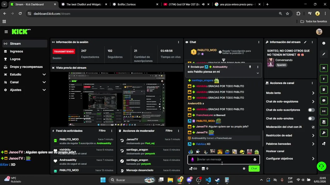The width and height of the screenshot is (330, 185).
Task: Open Moderación del chat con IA link
Action: pos(290,127)
